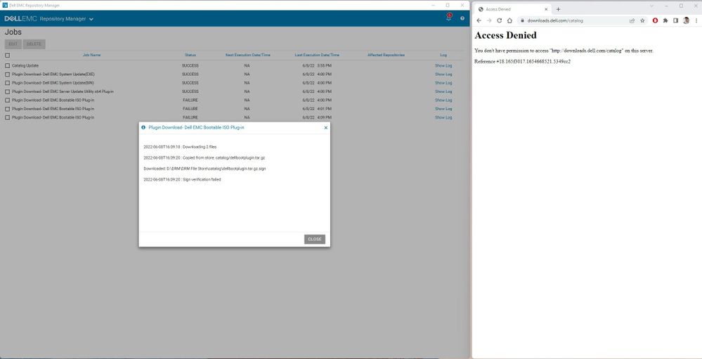This screenshot has height=359, width=702.
Task: Click the Log column header
Action: (x=443, y=55)
